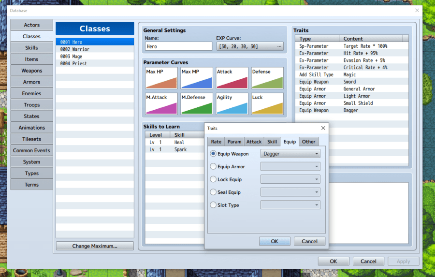The width and height of the screenshot is (435, 277).
Task: Select the Equip Armor radio button
Action: point(214,167)
